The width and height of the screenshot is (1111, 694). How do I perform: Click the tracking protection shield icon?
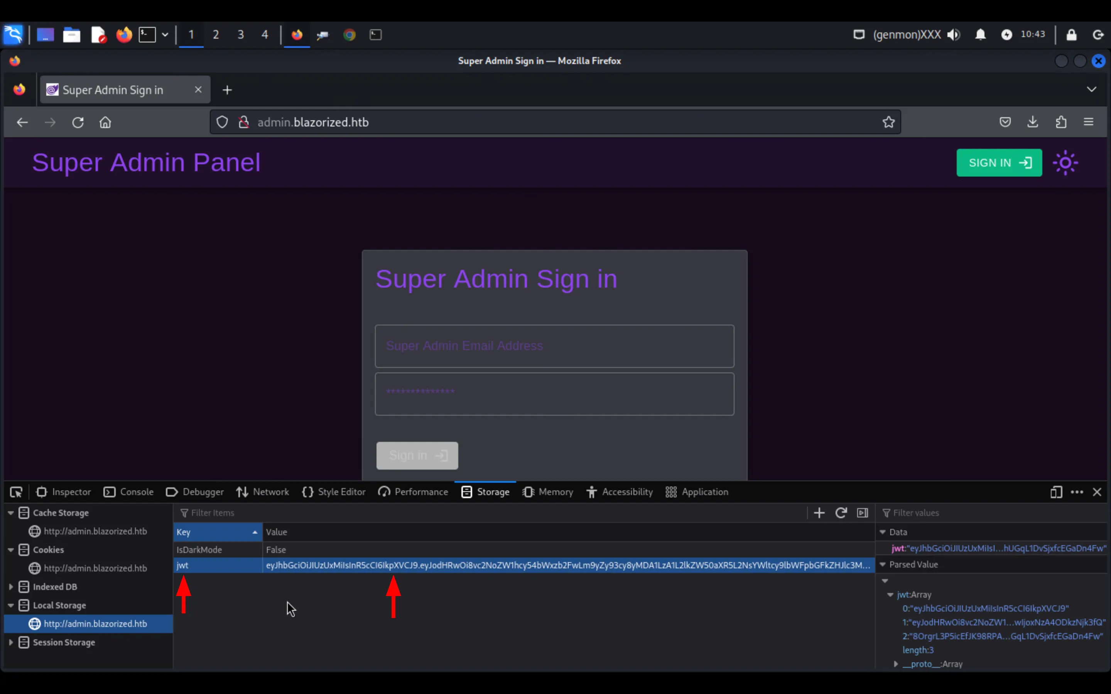(x=222, y=122)
